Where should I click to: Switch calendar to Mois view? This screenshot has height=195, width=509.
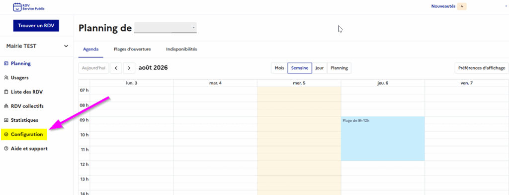[x=279, y=68]
